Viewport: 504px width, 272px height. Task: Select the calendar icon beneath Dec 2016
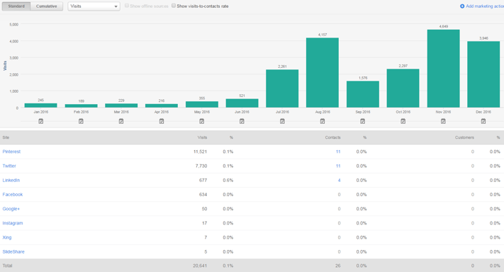click(x=483, y=121)
